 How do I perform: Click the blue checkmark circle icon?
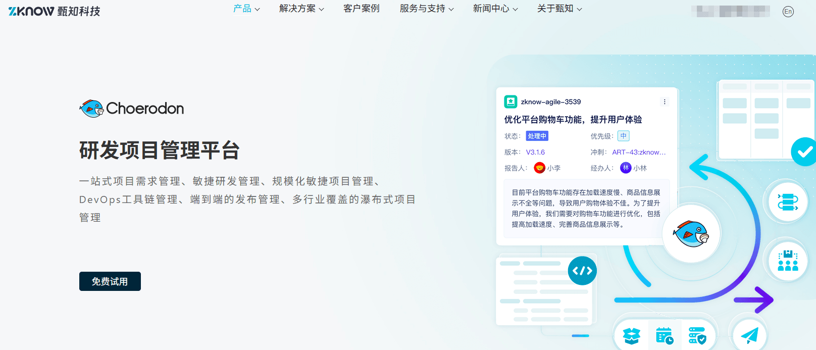[804, 152]
